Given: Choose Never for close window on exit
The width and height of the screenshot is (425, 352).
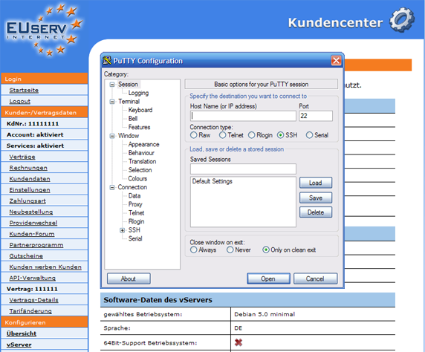Looking at the screenshot, I should [x=230, y=250].
